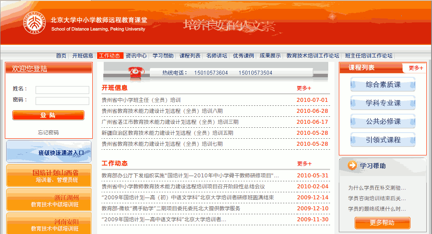This screenshot has height=234, width=432.
Task: Select the 学科专业课 course category
Action: point(383,103)
